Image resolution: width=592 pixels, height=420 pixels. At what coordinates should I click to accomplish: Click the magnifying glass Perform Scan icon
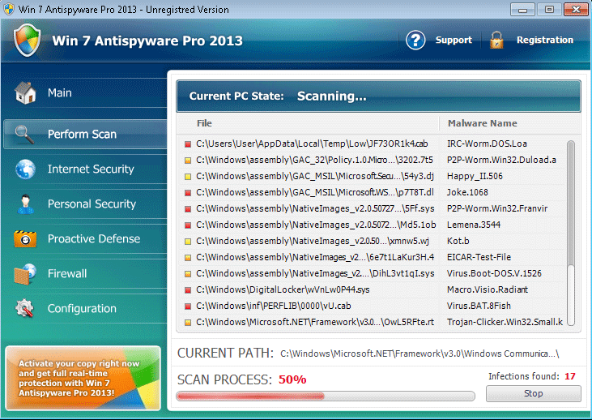[25, 135]
